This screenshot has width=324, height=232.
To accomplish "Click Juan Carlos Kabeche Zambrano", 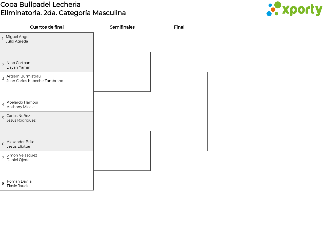I will [x=35, y=81].
